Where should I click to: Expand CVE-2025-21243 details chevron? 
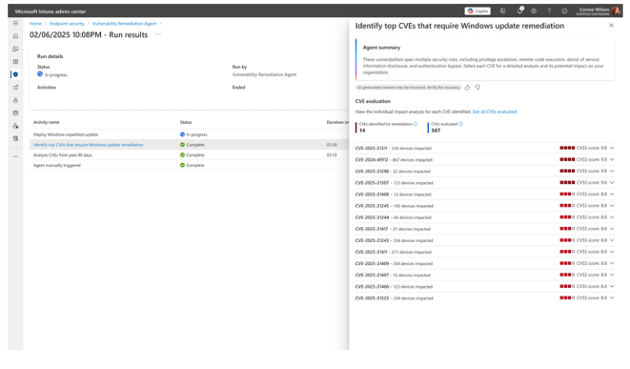(612, 240)
